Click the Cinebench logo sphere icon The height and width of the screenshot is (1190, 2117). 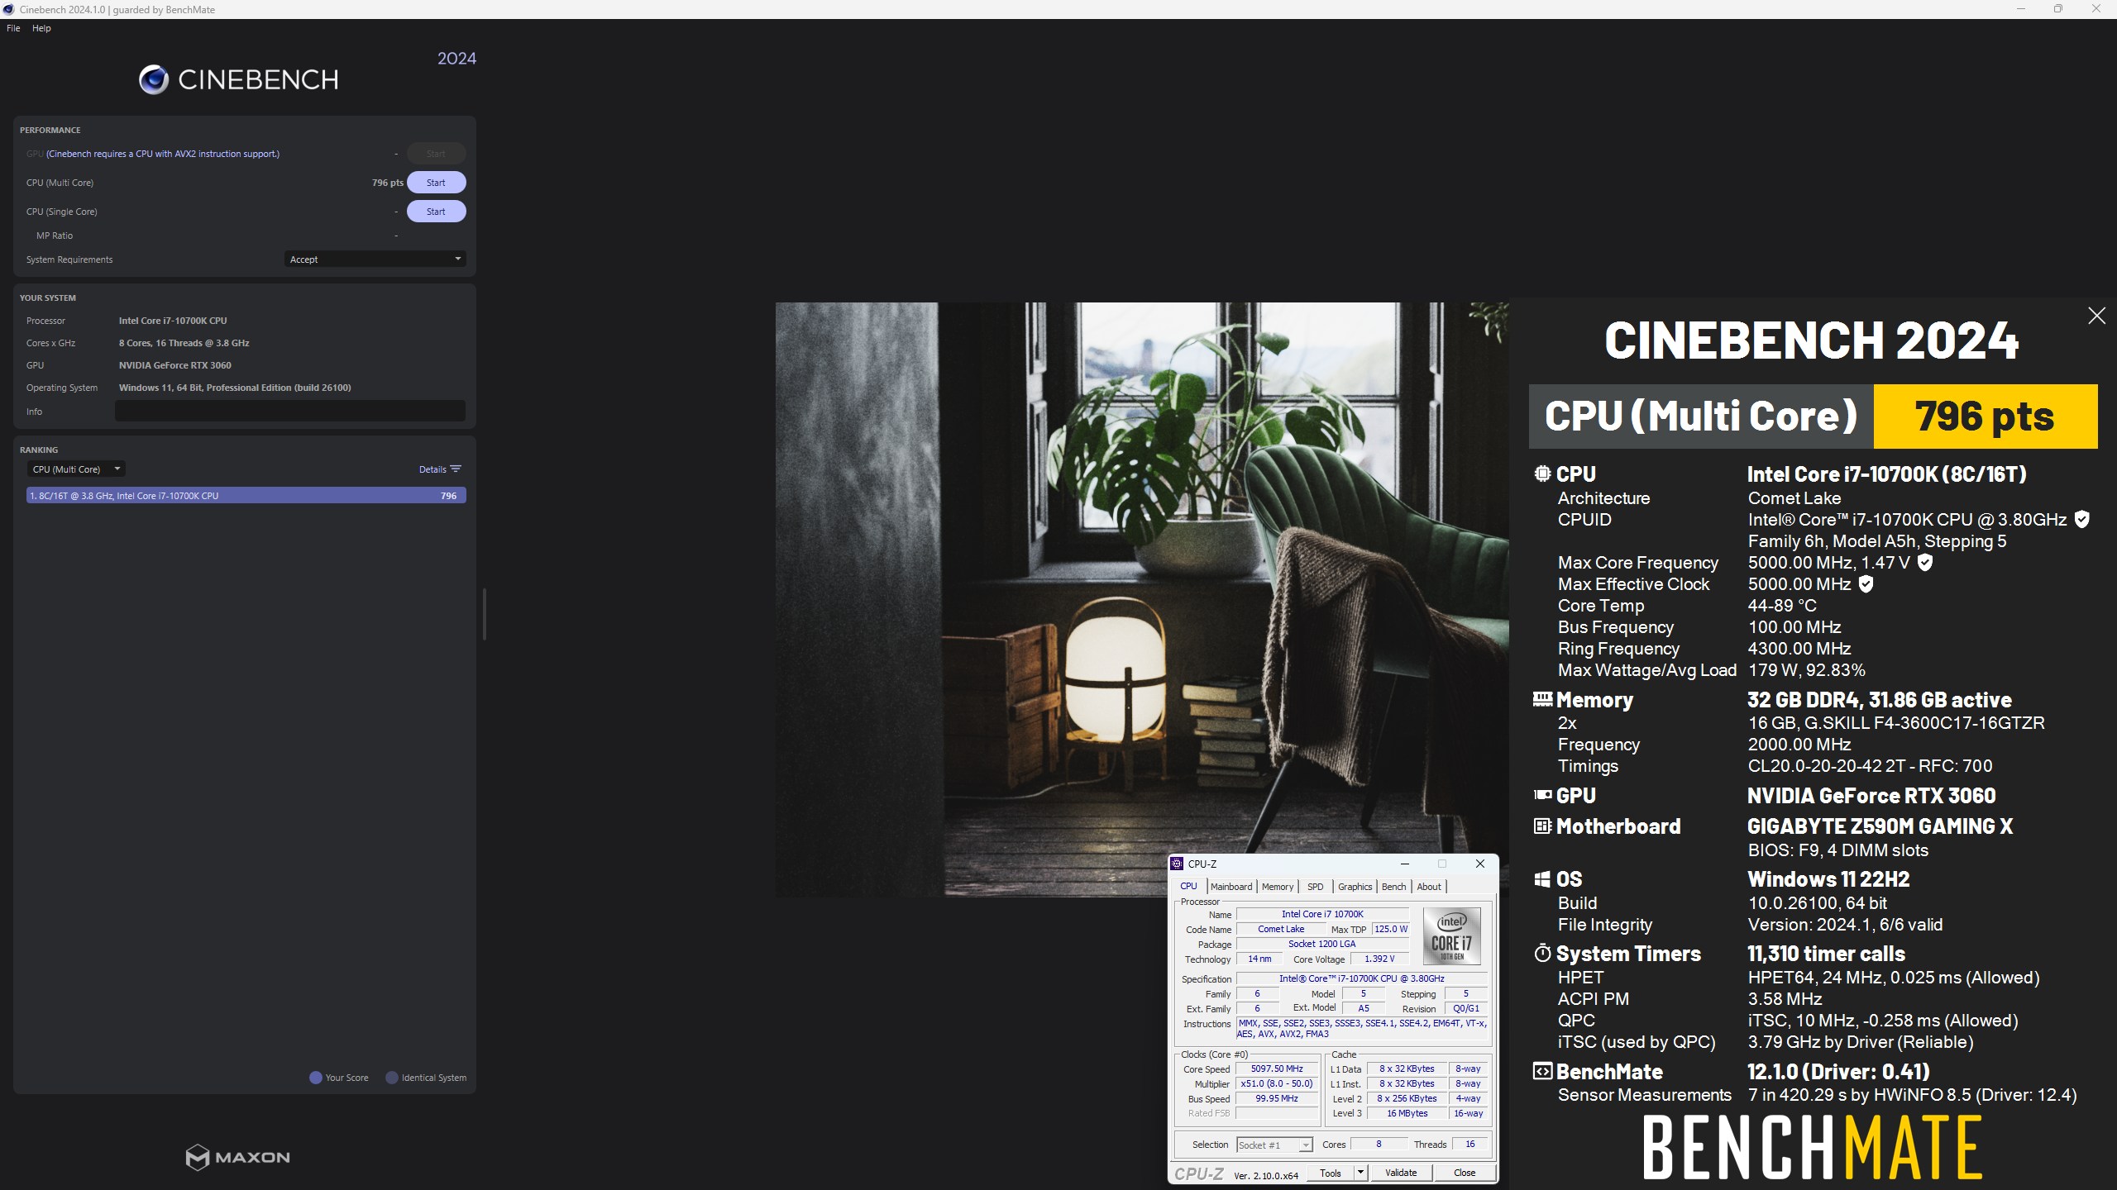coord(154,79)
